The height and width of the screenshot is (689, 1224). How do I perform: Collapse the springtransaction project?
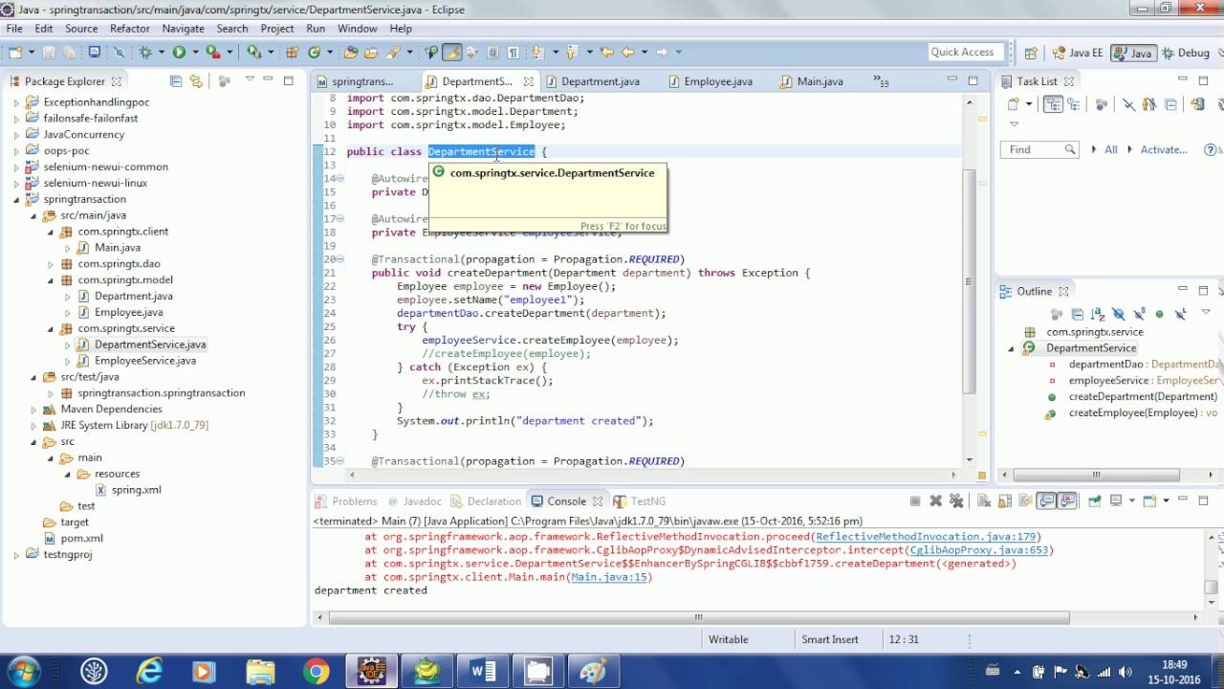(16, 200)
